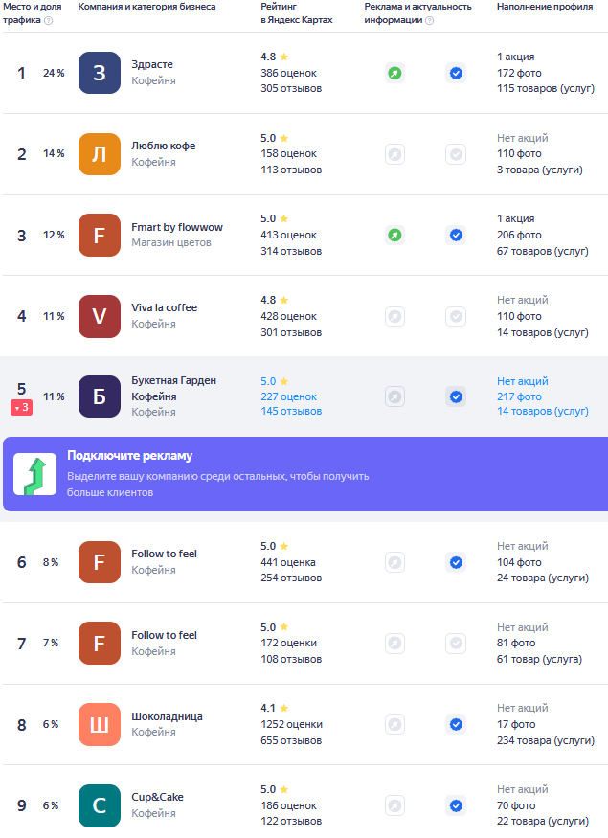Open the Viva la coffee company name
Image resolution: width=608 pixels, height=838 pixels.
click(x=164, y=307)
